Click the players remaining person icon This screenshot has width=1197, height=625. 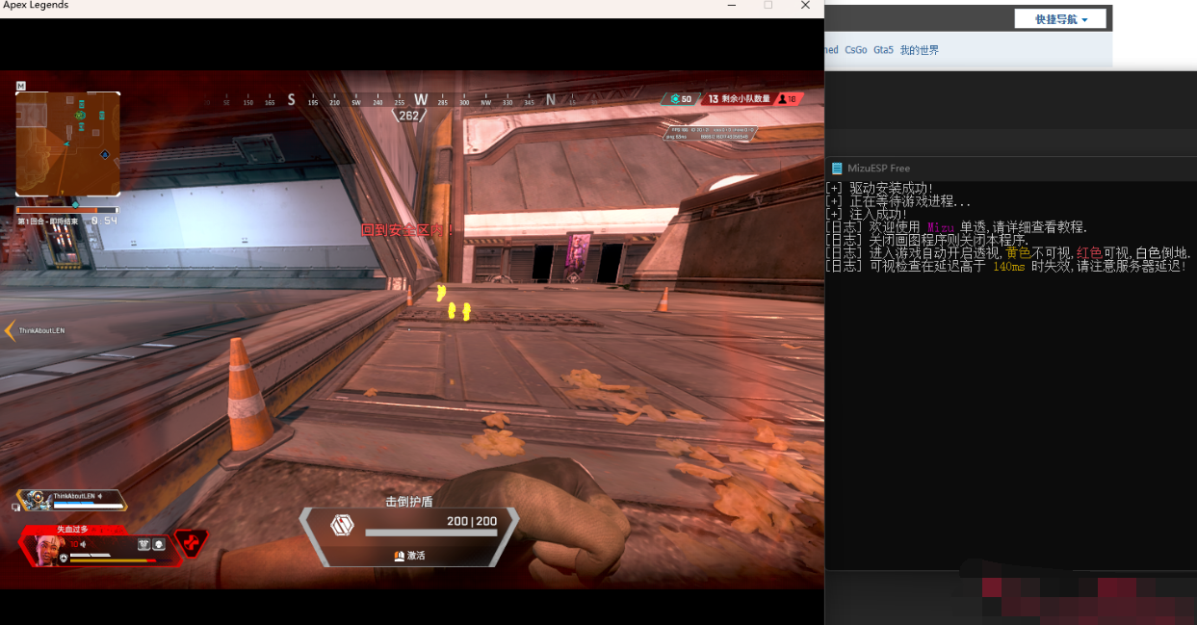pyautogui.click(x=781, y=99)
